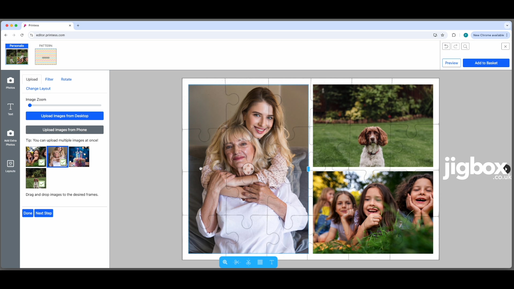Image resolution: width=514 pixels, height=289 pixels.
Task: Toggle checkmark on mother-daughter thumbnail
Action: (x=63, y=162)
